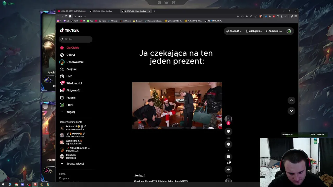Open the TikTok profile avatar menu
The height and width of the screenshot is (187, 333).
tap(289, 31)
